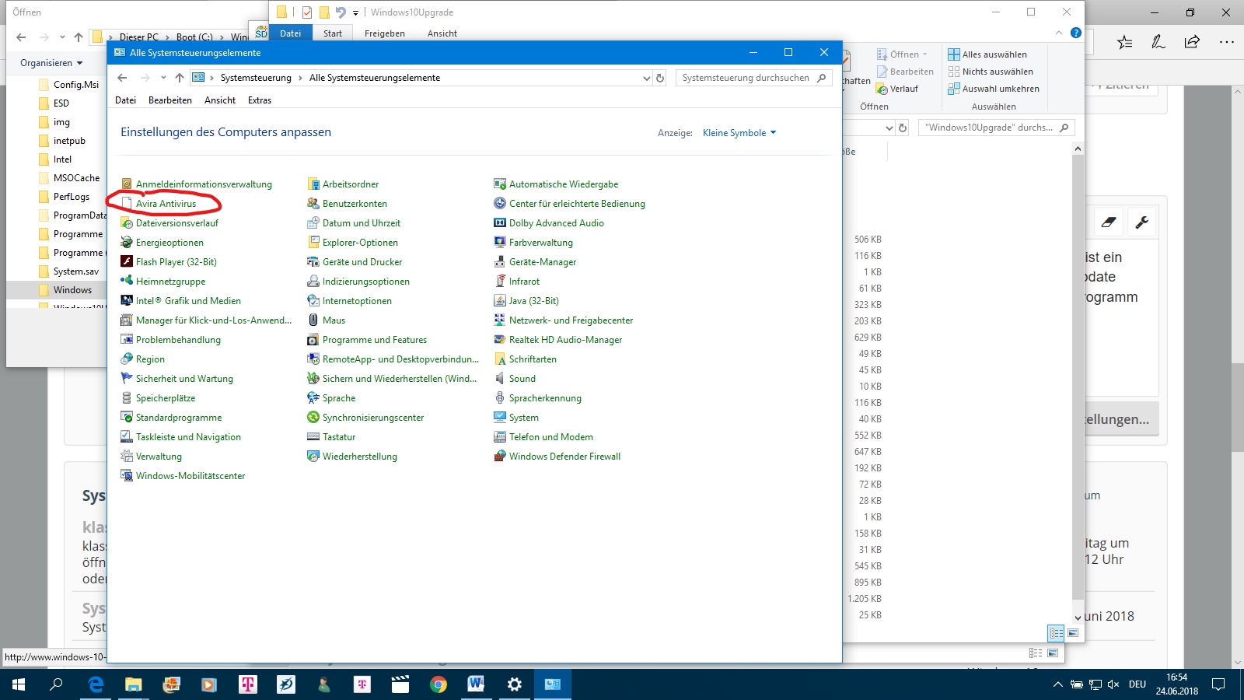Go up one level in Systemsteuerung

(180, 78)
